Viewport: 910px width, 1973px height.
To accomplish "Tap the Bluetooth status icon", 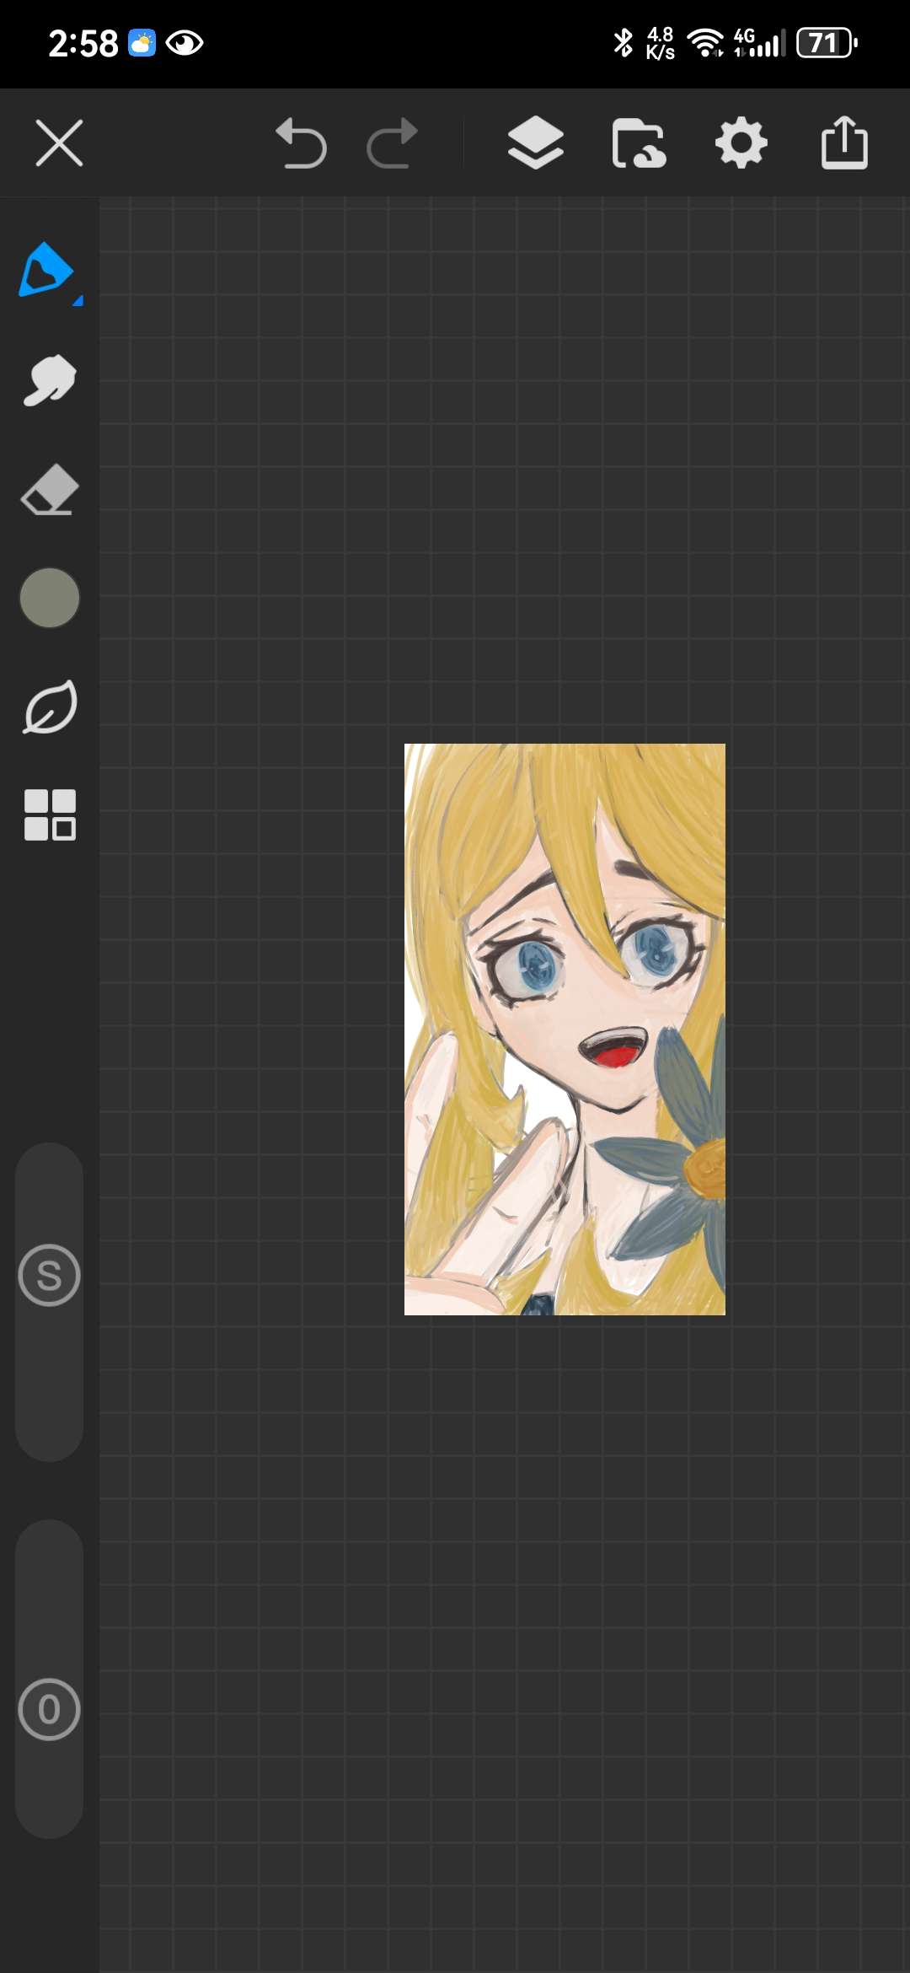I will point(623,42).
